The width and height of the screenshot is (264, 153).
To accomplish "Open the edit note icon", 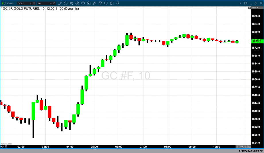I will pos(100,3).
